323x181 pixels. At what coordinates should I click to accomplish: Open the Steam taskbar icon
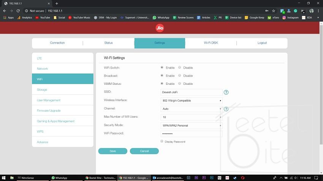(235, 178)
